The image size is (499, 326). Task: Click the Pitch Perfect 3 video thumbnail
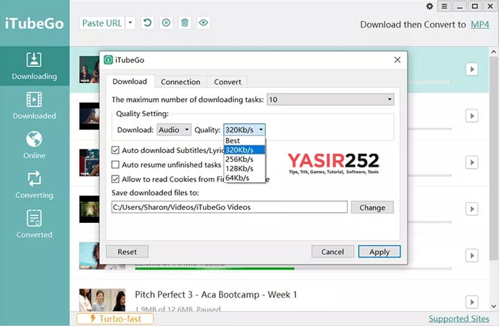click(102, 300)
